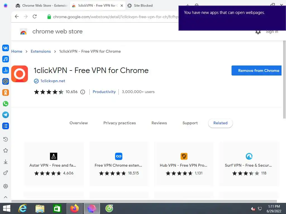Open the Mail.ru @ sidebar icon

(6, 81)
